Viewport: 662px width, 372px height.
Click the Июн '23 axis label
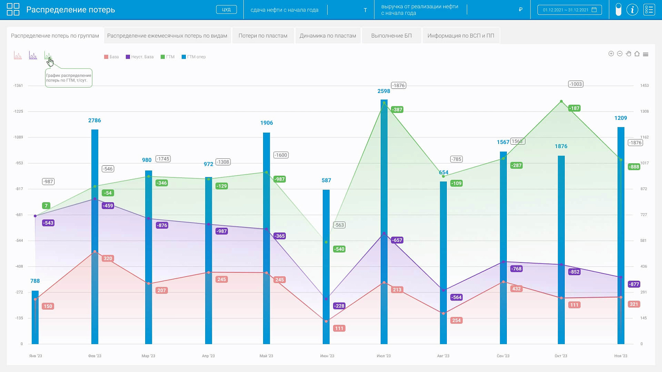pyautogui.click(x=327, y=356)
